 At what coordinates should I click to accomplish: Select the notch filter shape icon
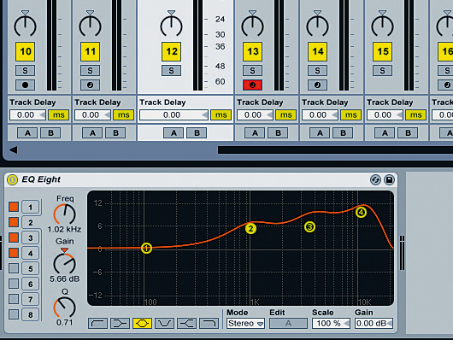[x=164, y=323]
